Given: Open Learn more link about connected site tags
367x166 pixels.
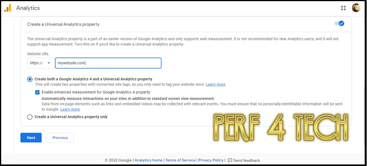Looking at the screenshot, I should pos(216,84).
